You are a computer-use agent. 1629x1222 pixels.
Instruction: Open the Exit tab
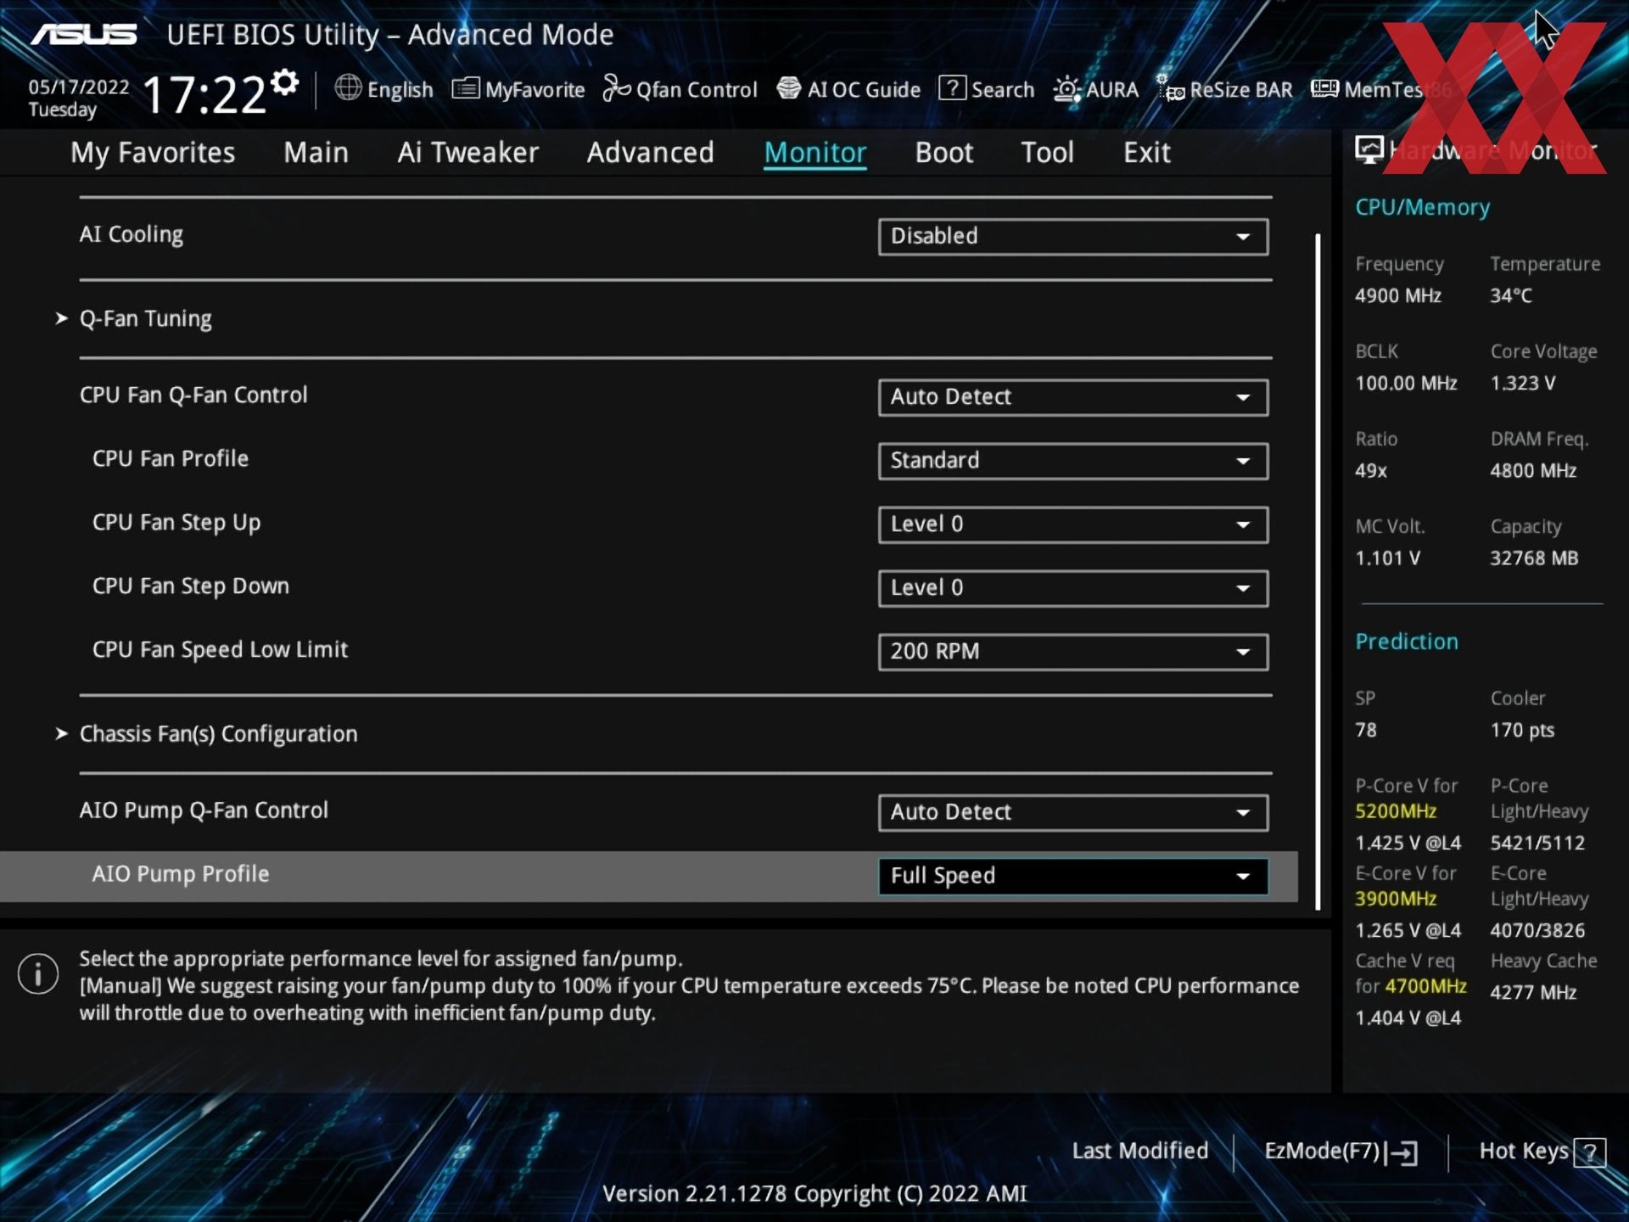pyautogui.click(x=1146, y=153)
